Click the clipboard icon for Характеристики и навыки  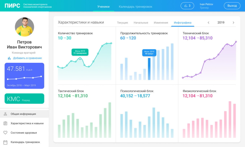[x=5, y=123]
